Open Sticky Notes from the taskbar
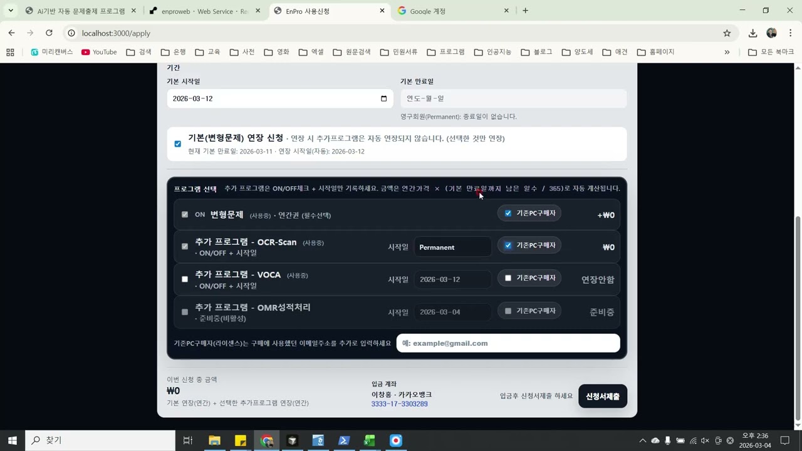 241,440
